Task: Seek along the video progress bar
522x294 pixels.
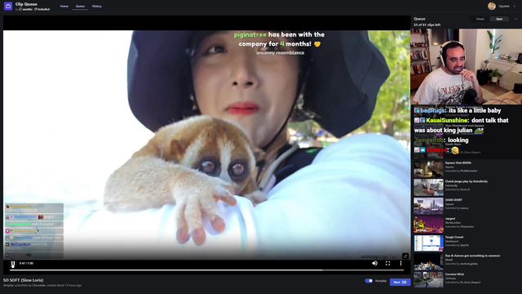Action: coord(206,270)
